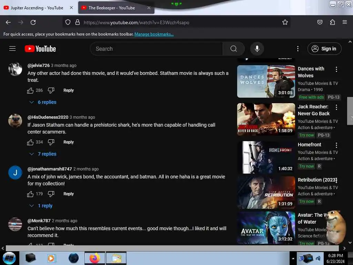The width and height of the screenshot is (353, 265).
Task: Open @Monk787 channel link
Action: click(39, 221)
